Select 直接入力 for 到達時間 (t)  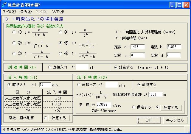point(49,67)
